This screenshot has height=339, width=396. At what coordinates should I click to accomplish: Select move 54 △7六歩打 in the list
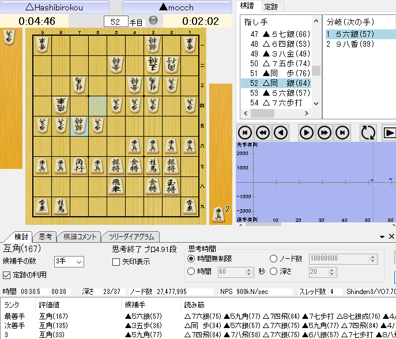pyautogui.click(x=277, y=103)
